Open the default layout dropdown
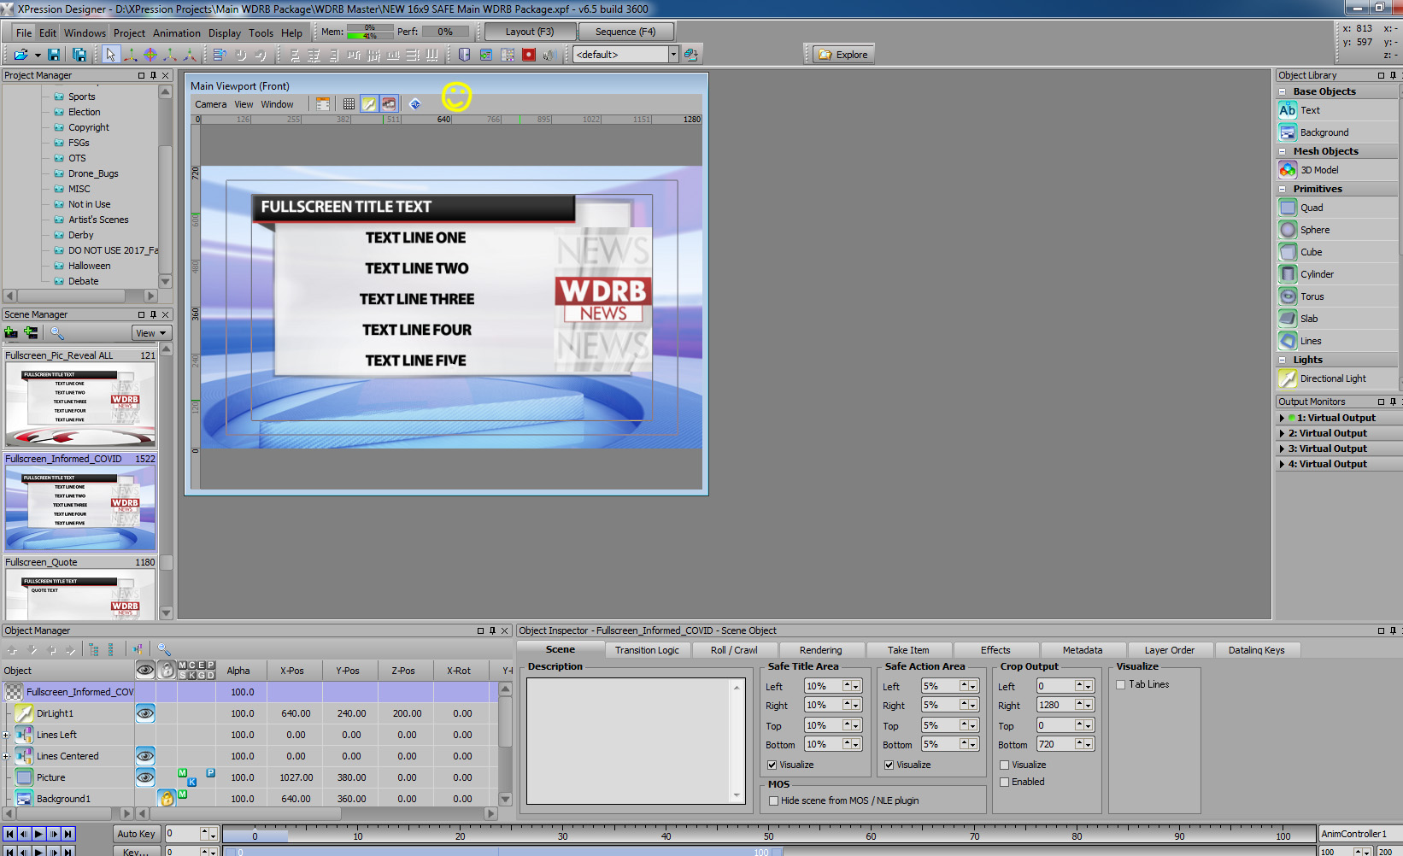Image resolution: width=1403 pixels, height=856 pixels. coord(673,55)
